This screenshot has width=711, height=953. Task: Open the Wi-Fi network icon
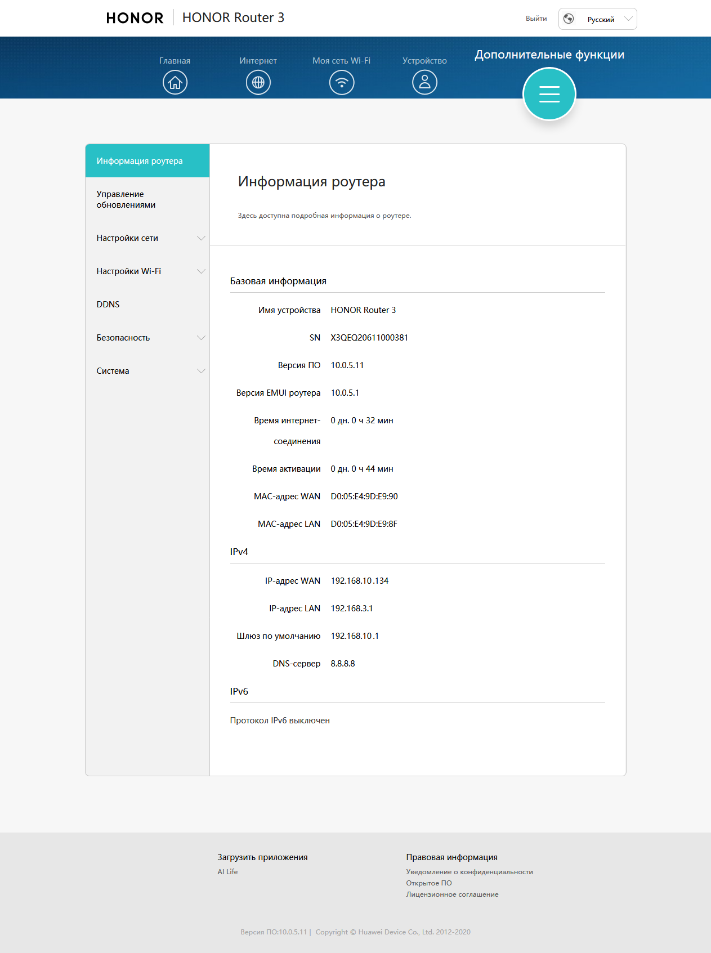click(x=342, y=82)
